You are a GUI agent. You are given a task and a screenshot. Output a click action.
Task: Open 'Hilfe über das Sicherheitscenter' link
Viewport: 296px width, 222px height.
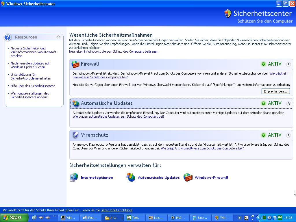33,86
